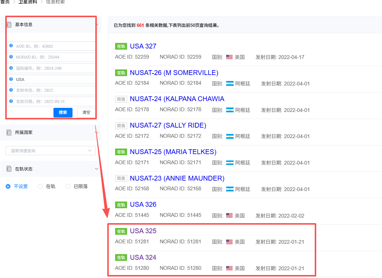Go to 卫星资料 breadcrumb
Image resolution: width=382 pixels, height=278 pixels.
(x=28, y=2)
